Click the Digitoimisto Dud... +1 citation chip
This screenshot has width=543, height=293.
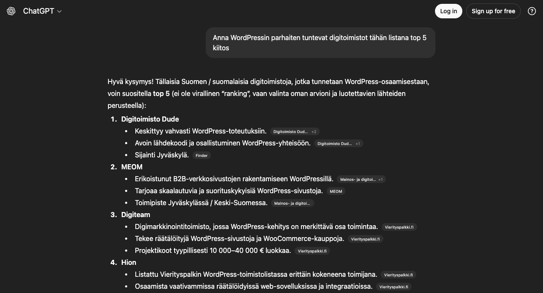pyautogui.click(x=339, y=143)
